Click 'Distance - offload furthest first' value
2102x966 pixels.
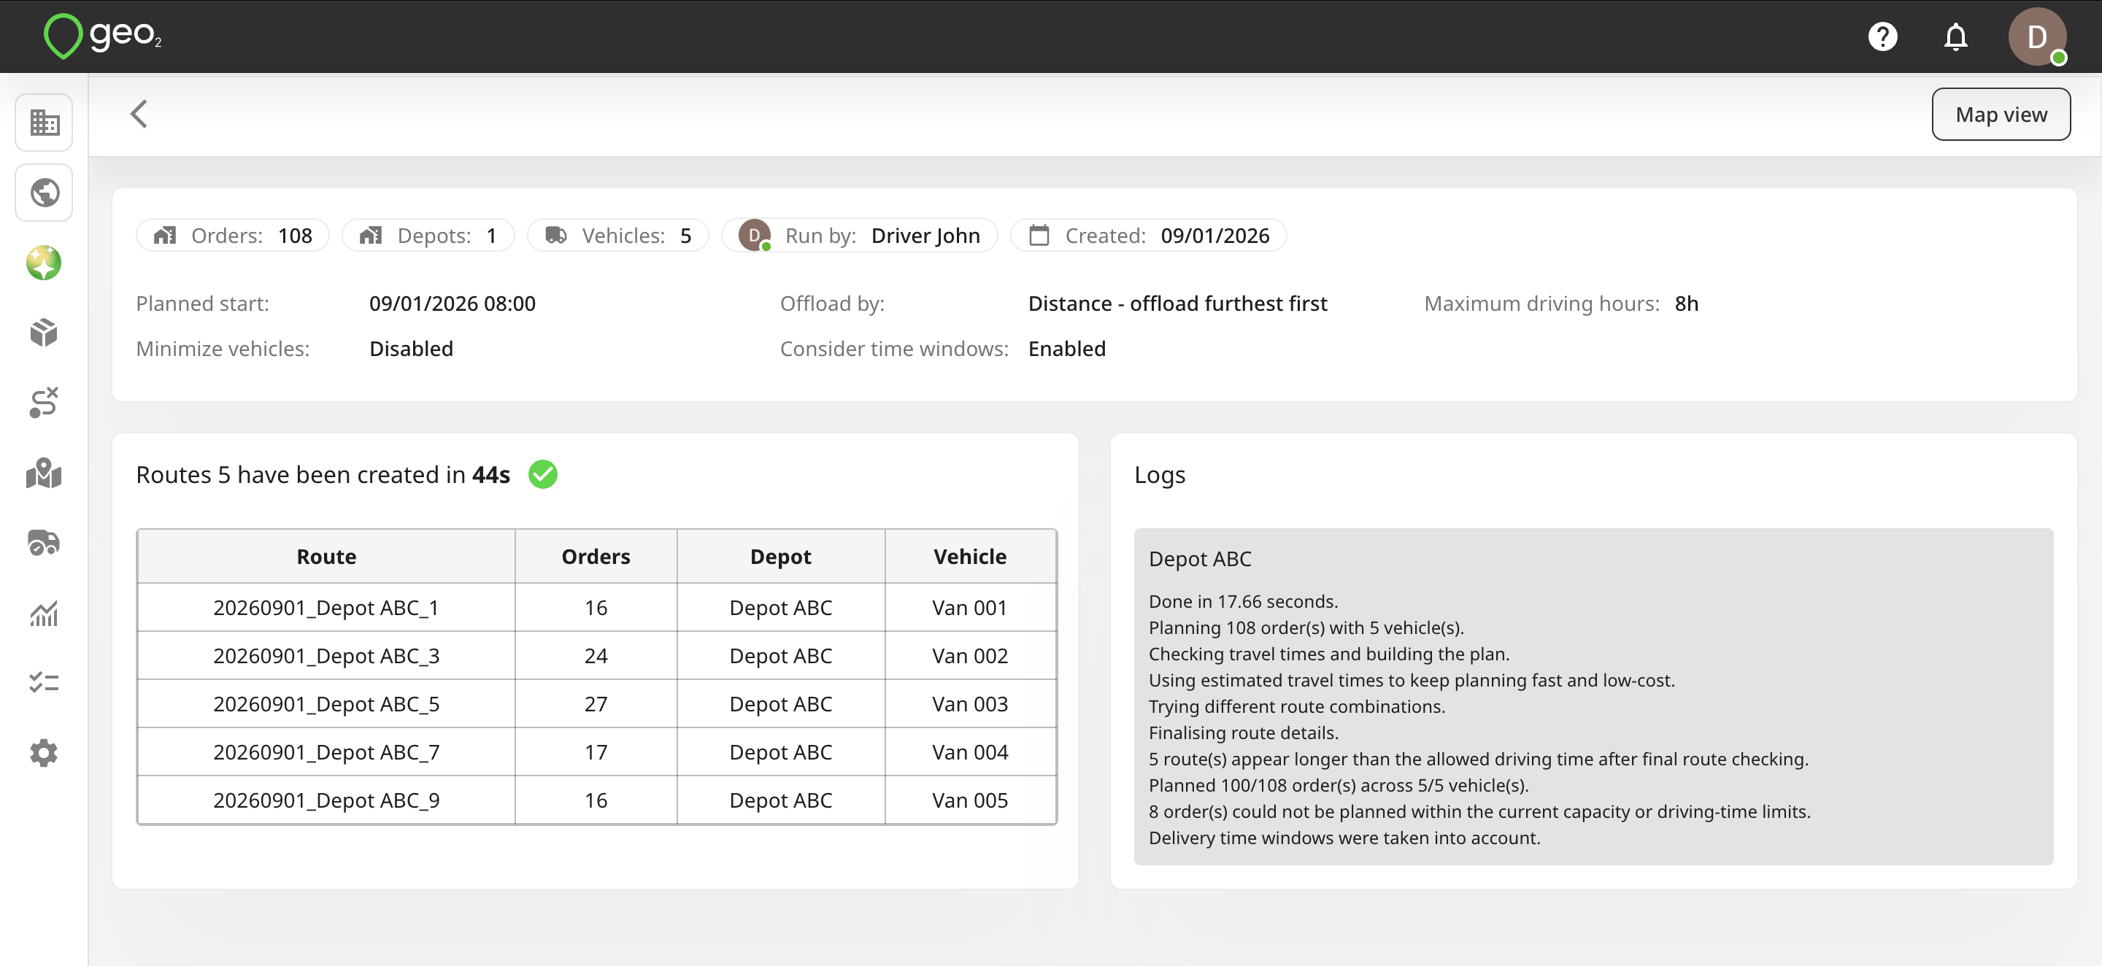(1177, 304)
